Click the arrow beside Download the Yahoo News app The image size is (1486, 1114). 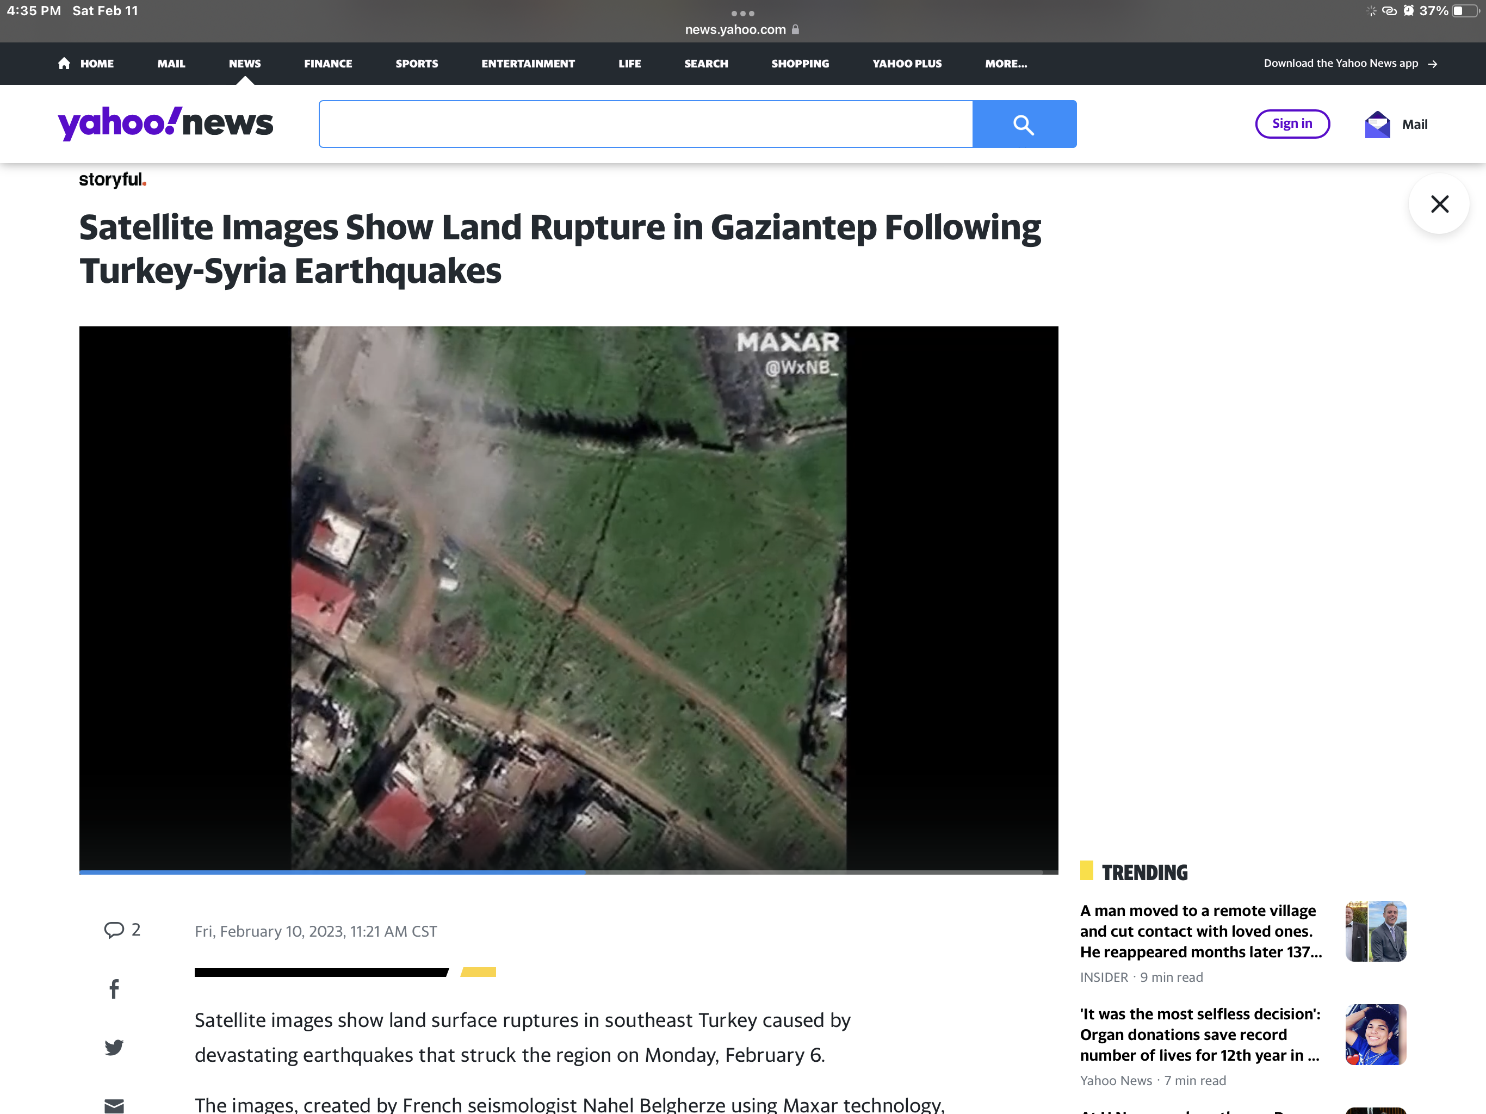(1432, 64)
